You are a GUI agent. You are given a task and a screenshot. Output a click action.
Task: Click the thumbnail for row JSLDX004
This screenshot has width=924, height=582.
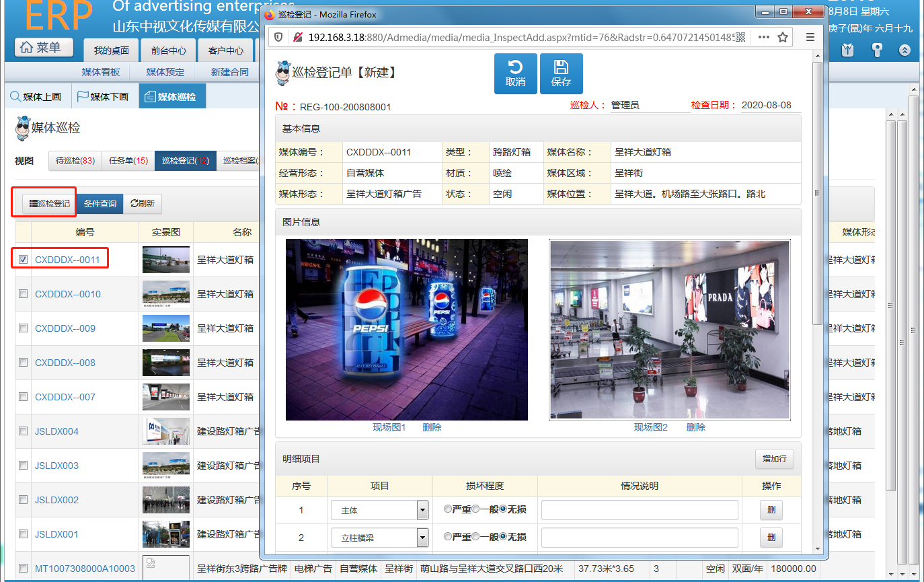tap(166, 431)
